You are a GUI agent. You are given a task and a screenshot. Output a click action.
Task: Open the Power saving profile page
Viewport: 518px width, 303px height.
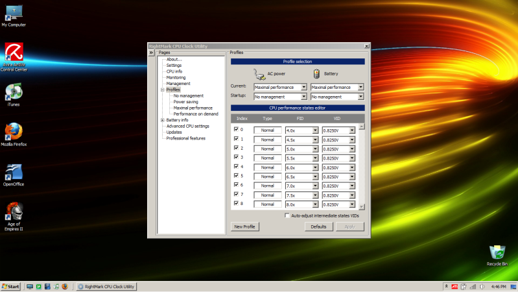click(185, 102)
